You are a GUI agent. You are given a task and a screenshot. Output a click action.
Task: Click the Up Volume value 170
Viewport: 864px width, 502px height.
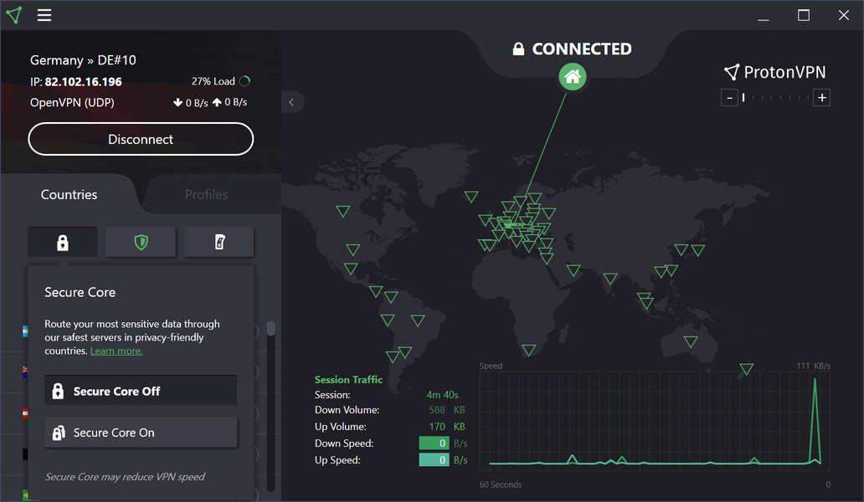click(437, 427)
